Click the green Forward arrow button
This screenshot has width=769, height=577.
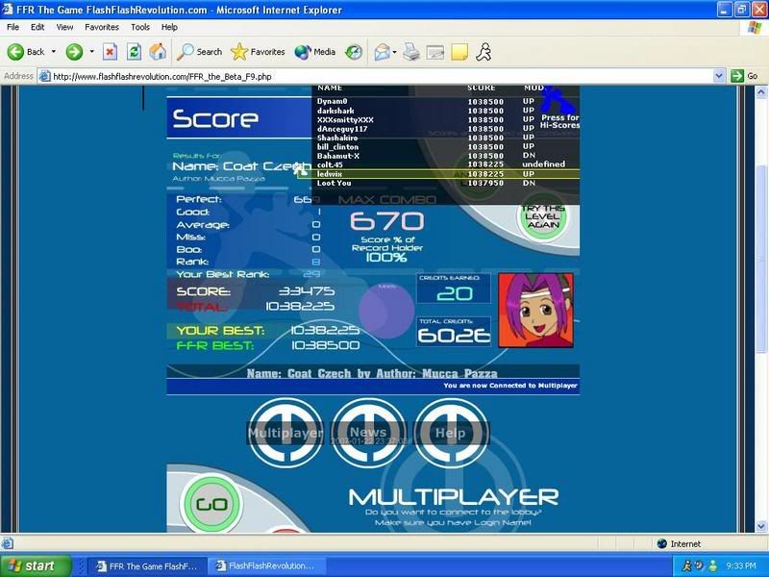[74, 52]
